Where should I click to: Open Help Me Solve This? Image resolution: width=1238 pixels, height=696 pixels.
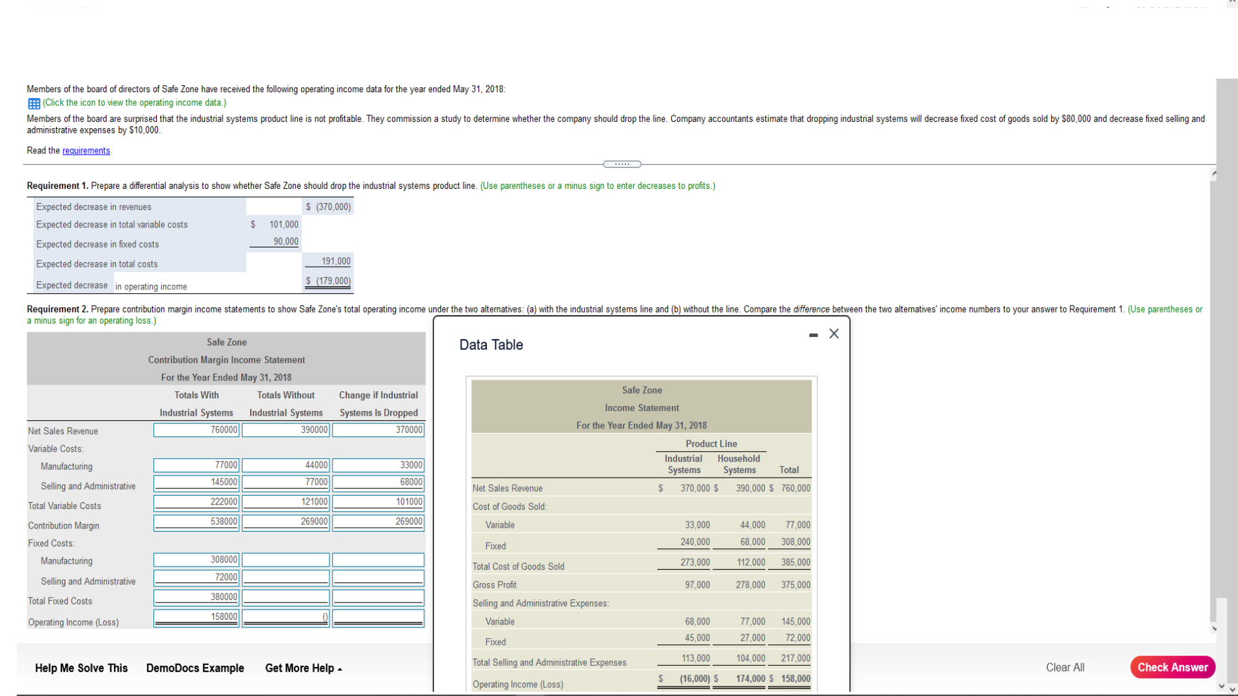[81, 668]
